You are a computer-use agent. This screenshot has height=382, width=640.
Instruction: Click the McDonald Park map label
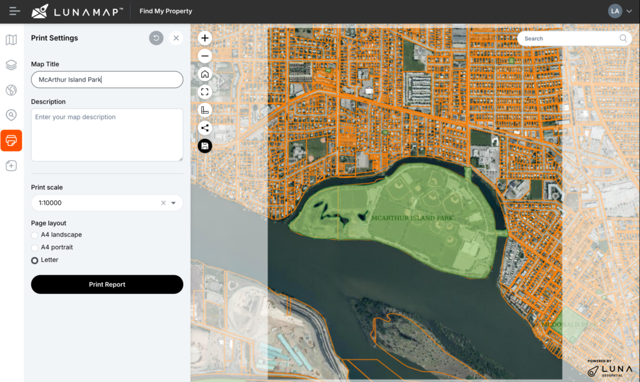tap(569, 325)
